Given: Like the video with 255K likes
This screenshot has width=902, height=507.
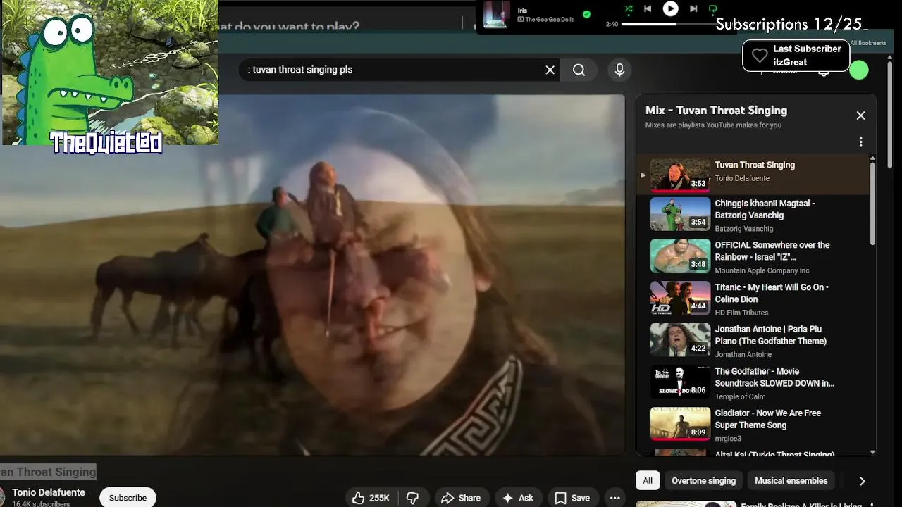Looking at the screenshot, I should (371, 498).
